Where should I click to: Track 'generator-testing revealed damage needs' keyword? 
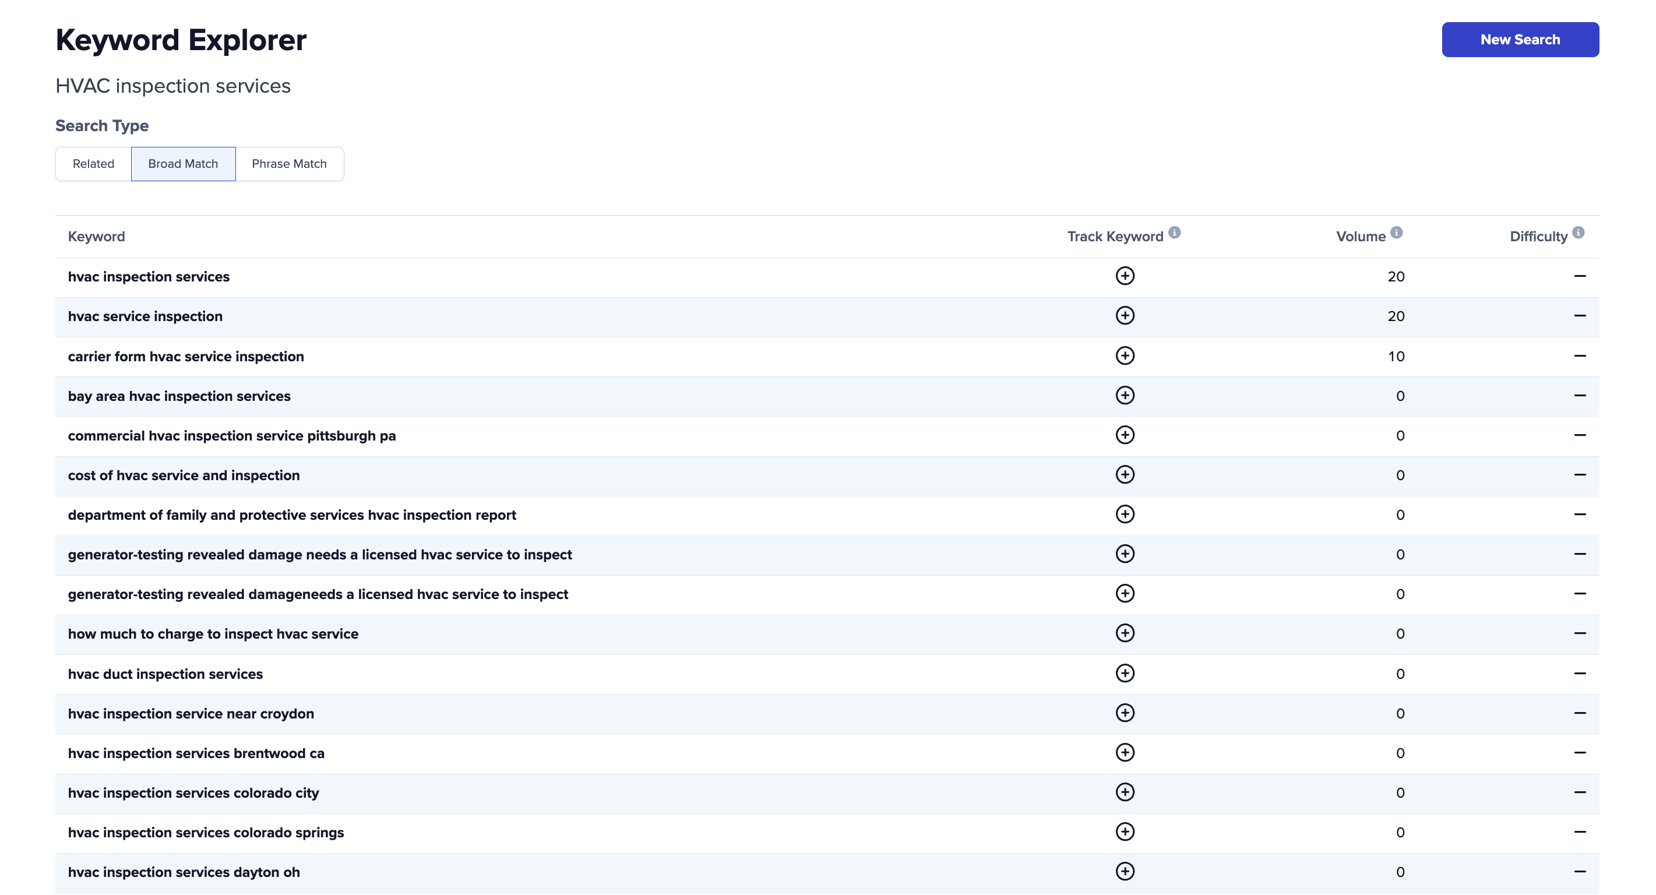click(1125, 554)
